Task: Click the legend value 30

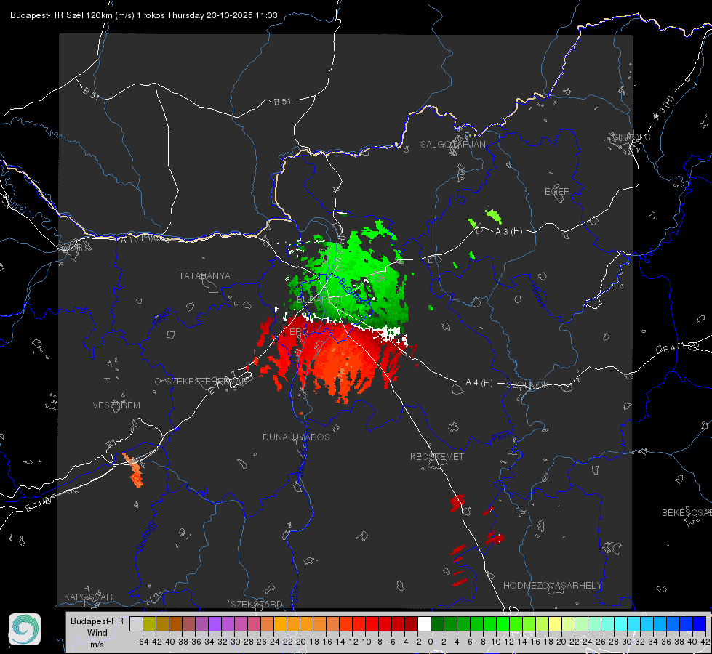Action: (627, 642)
